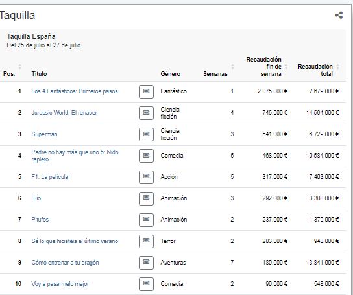Click the Género column header
This screenshot has height=295, width=353.
pos(171,73)
